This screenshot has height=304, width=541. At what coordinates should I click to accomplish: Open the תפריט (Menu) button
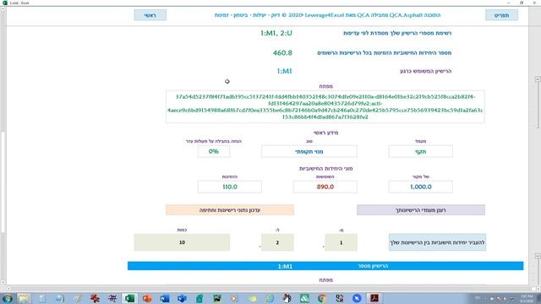(x=501, y=15)
